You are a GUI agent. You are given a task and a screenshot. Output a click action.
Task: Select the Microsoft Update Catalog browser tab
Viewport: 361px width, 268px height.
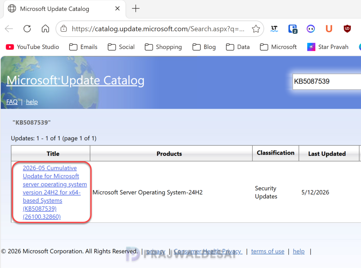point(65,9)
